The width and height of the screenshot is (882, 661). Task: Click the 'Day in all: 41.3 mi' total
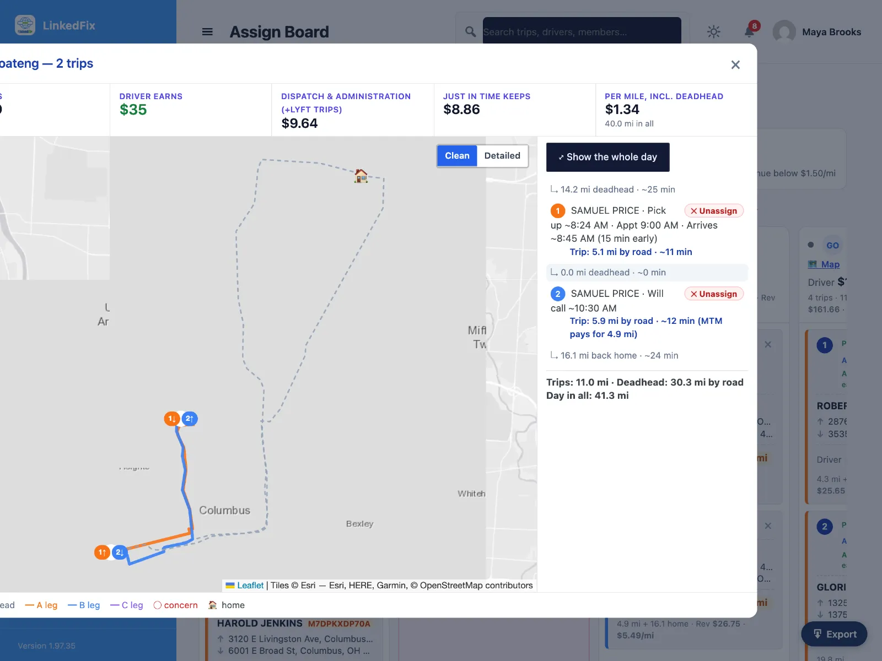coord(588,395)
